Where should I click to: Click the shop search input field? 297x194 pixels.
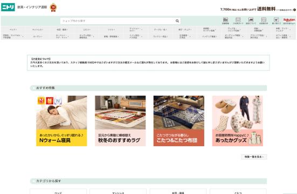point(118,21)
